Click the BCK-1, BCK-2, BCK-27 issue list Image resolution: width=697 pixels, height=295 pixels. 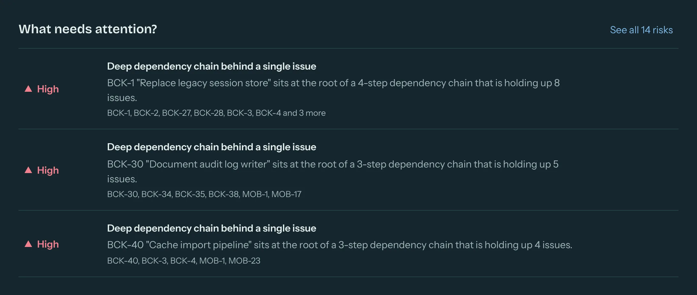click(x=216, y=113)
